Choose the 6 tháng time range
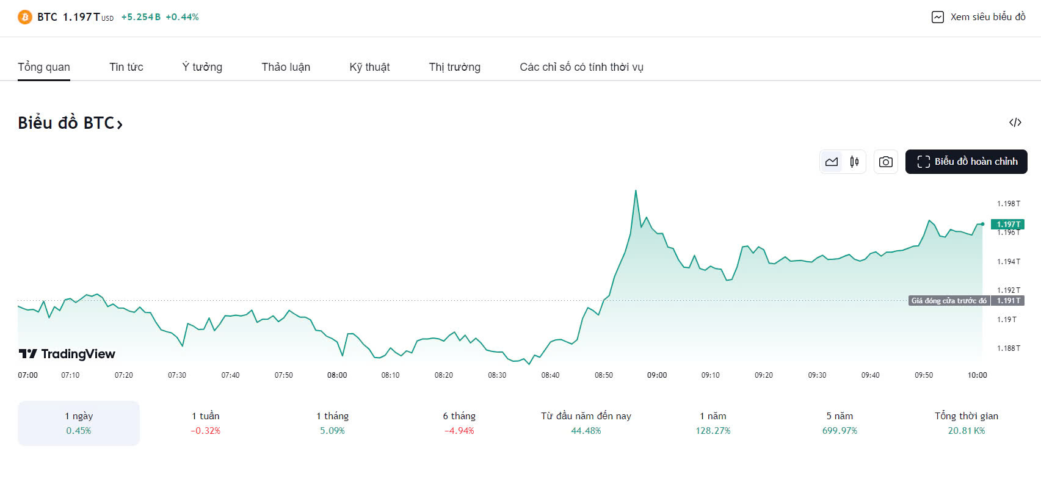Image resolution: width=1041 pixels, height=490 pixels. click(x=459, y=423)
